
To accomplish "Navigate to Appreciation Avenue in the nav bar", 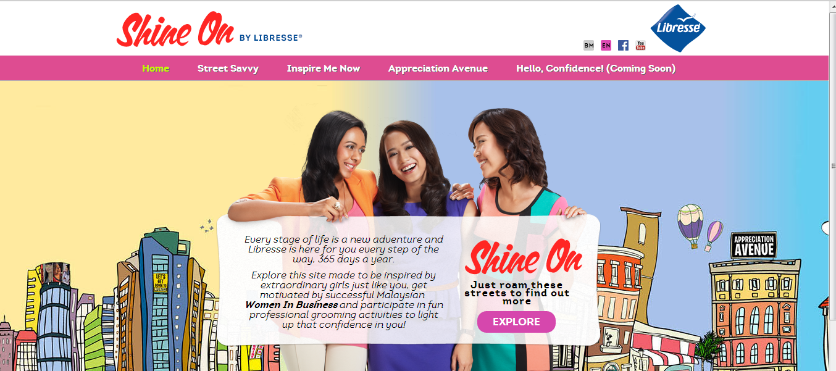I will tap(438, 69).
